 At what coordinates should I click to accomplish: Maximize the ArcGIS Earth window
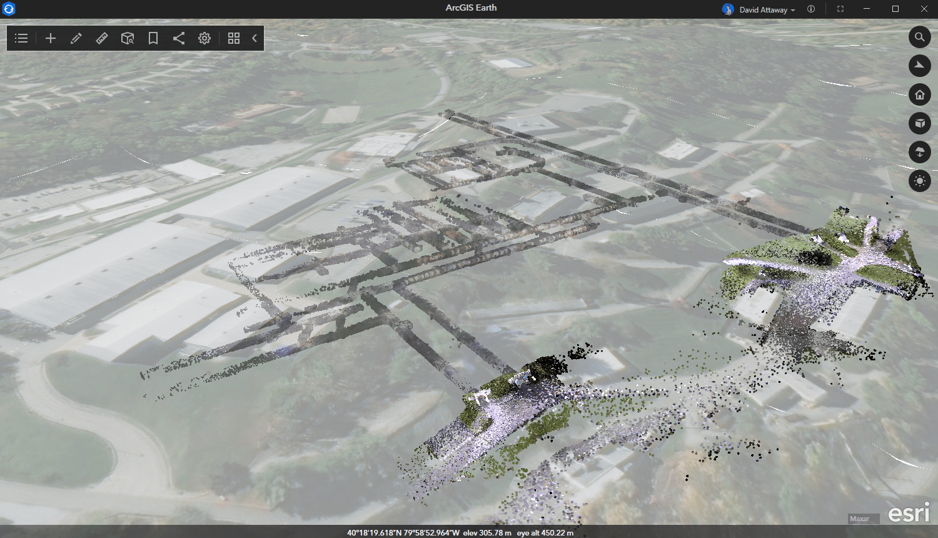pos(895,9)
